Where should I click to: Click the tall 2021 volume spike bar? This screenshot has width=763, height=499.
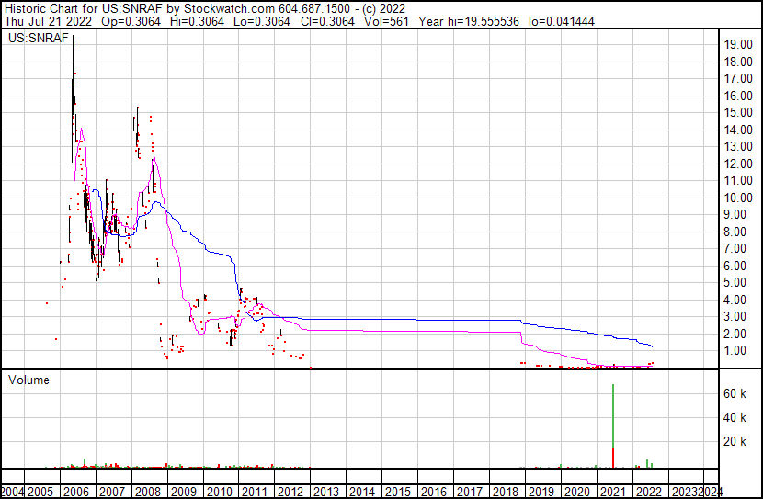[x=613, y=414]
